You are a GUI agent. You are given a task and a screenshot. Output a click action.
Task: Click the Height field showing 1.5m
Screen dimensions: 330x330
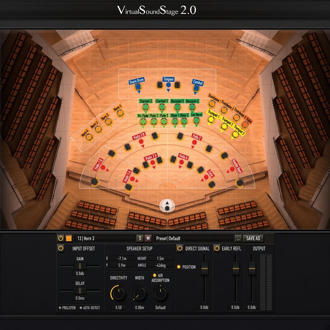click(x=160, y=258)
